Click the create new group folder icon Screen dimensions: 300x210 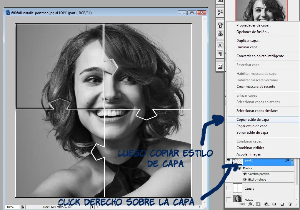click(x=274, y=204)
